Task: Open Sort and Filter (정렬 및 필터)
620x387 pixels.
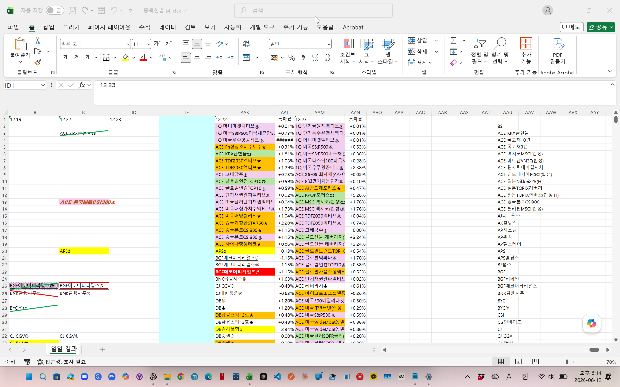Action: [x=479, y=51]
